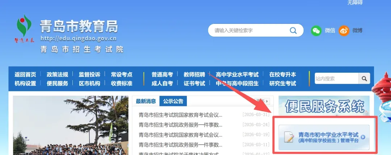The height and width of the screenshot is (155, 391).
Task: Open the news item dated 2026-03-11
Action: coord(180,145)
